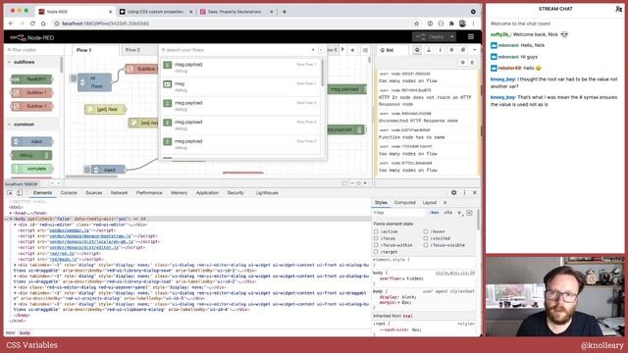Add a new style rule plus icon
Image resolution: width=628 pixels, height=353 pixels.
(459, 213)
